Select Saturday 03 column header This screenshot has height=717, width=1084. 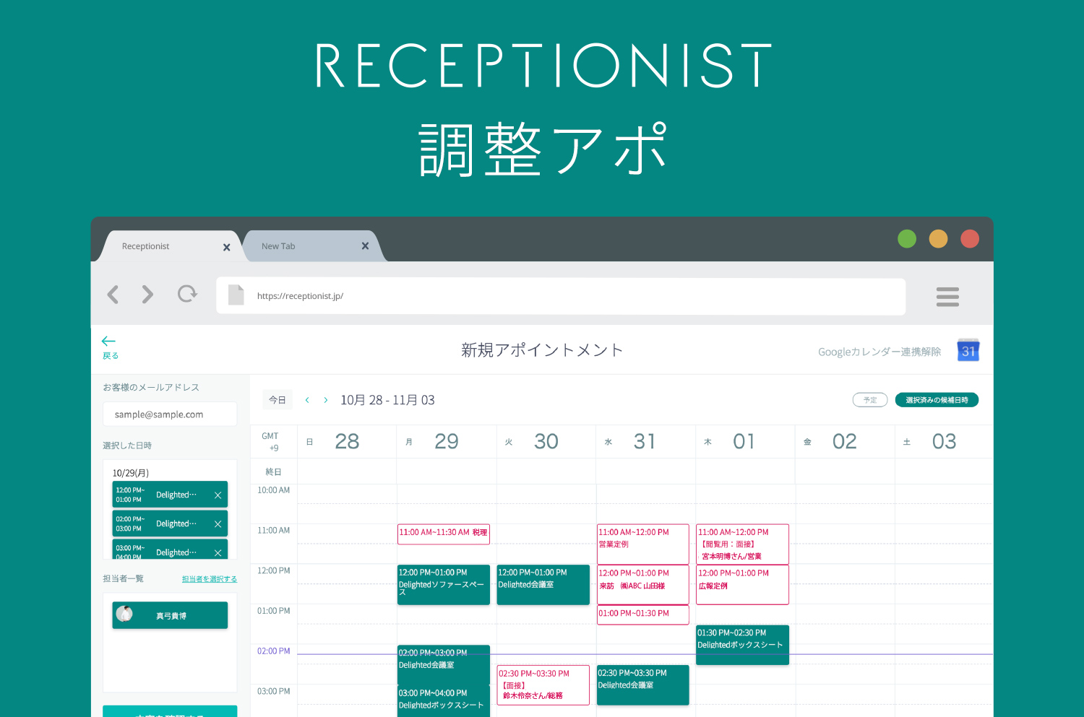coord(944,441)
